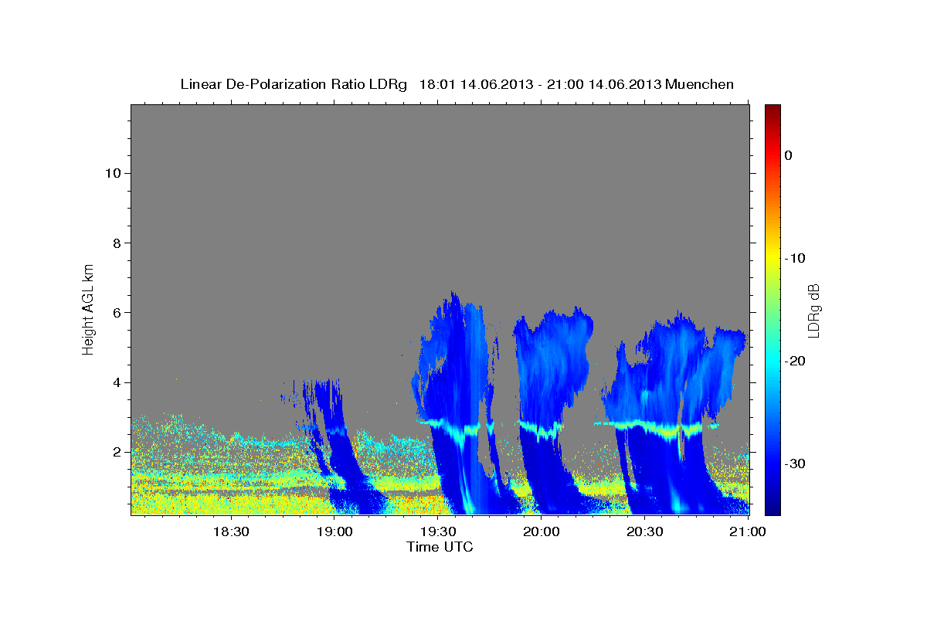Viewport: 927px width, 618px height.
Task: Click the colorbar value -10
Action: 795,258
